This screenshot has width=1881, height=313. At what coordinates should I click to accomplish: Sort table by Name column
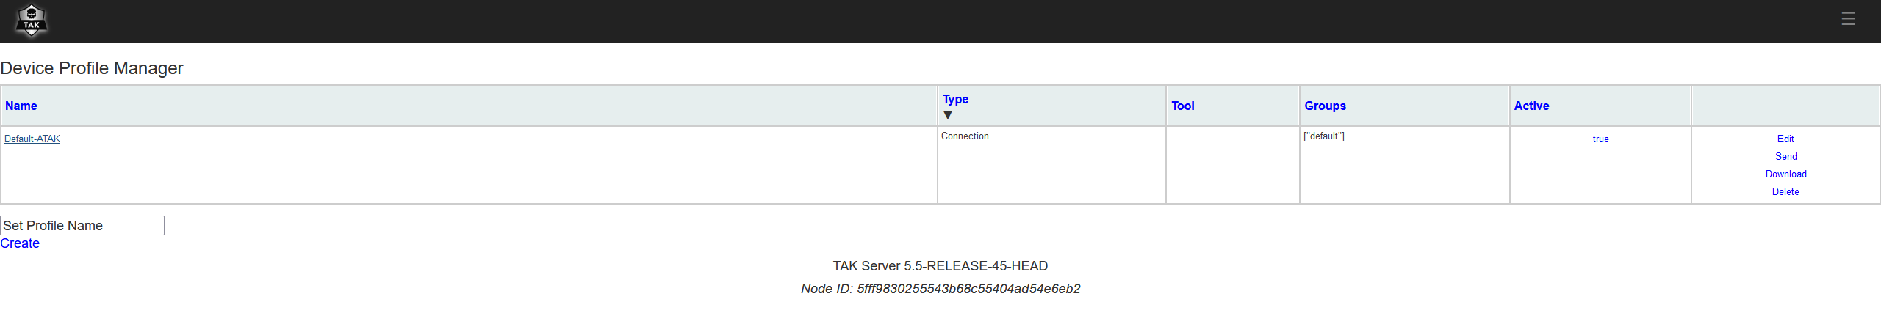tap(21, 106)
